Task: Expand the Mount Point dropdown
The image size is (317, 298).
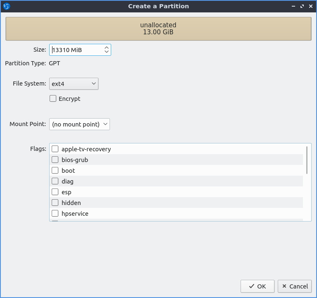Action: pos(79,124)
